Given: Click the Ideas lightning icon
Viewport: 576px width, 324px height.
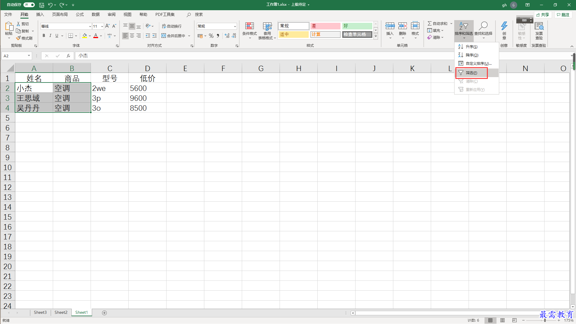Looking at the screenshot, I should (504, 26).
